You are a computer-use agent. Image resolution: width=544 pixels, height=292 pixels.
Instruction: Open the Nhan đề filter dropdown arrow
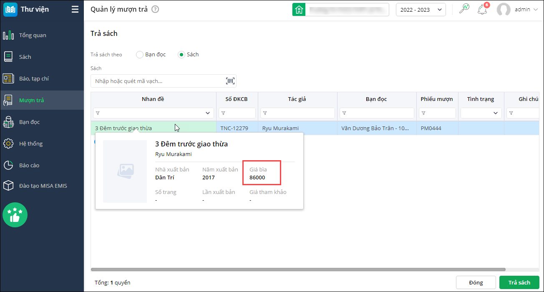click(208, 113)
